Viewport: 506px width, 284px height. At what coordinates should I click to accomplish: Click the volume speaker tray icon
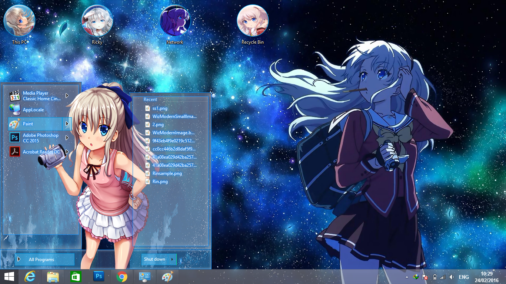point(452,277)
